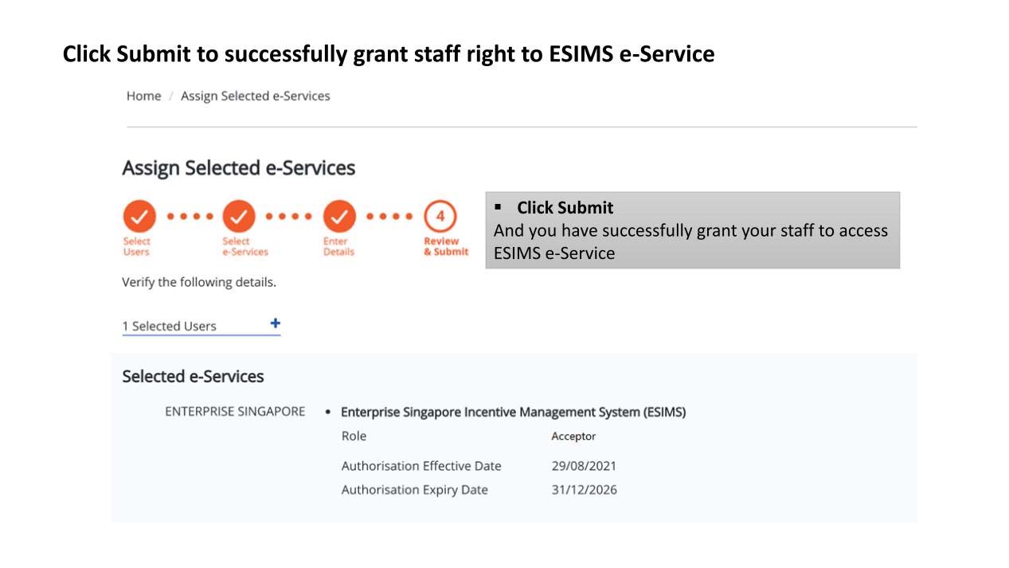Click the Select Users step checkmark circle
Viewport: 1009px width, 568px height.
tap(139, 216)
